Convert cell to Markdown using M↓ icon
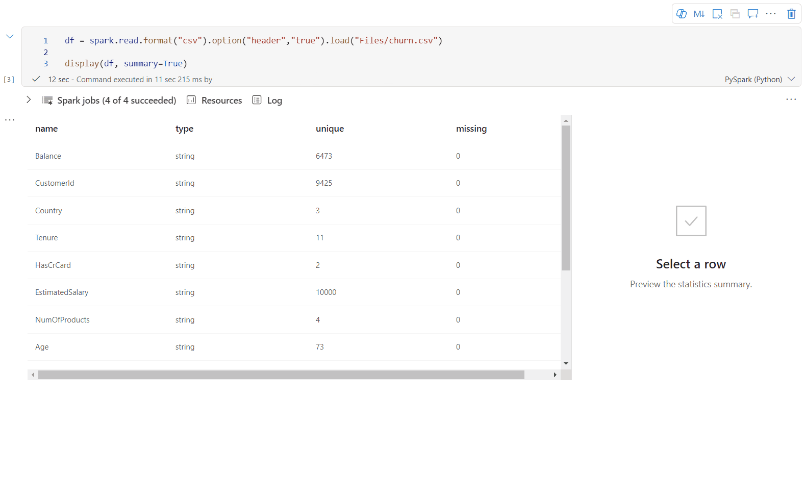This screenshot has height=497, width=805. pos(699,14)
